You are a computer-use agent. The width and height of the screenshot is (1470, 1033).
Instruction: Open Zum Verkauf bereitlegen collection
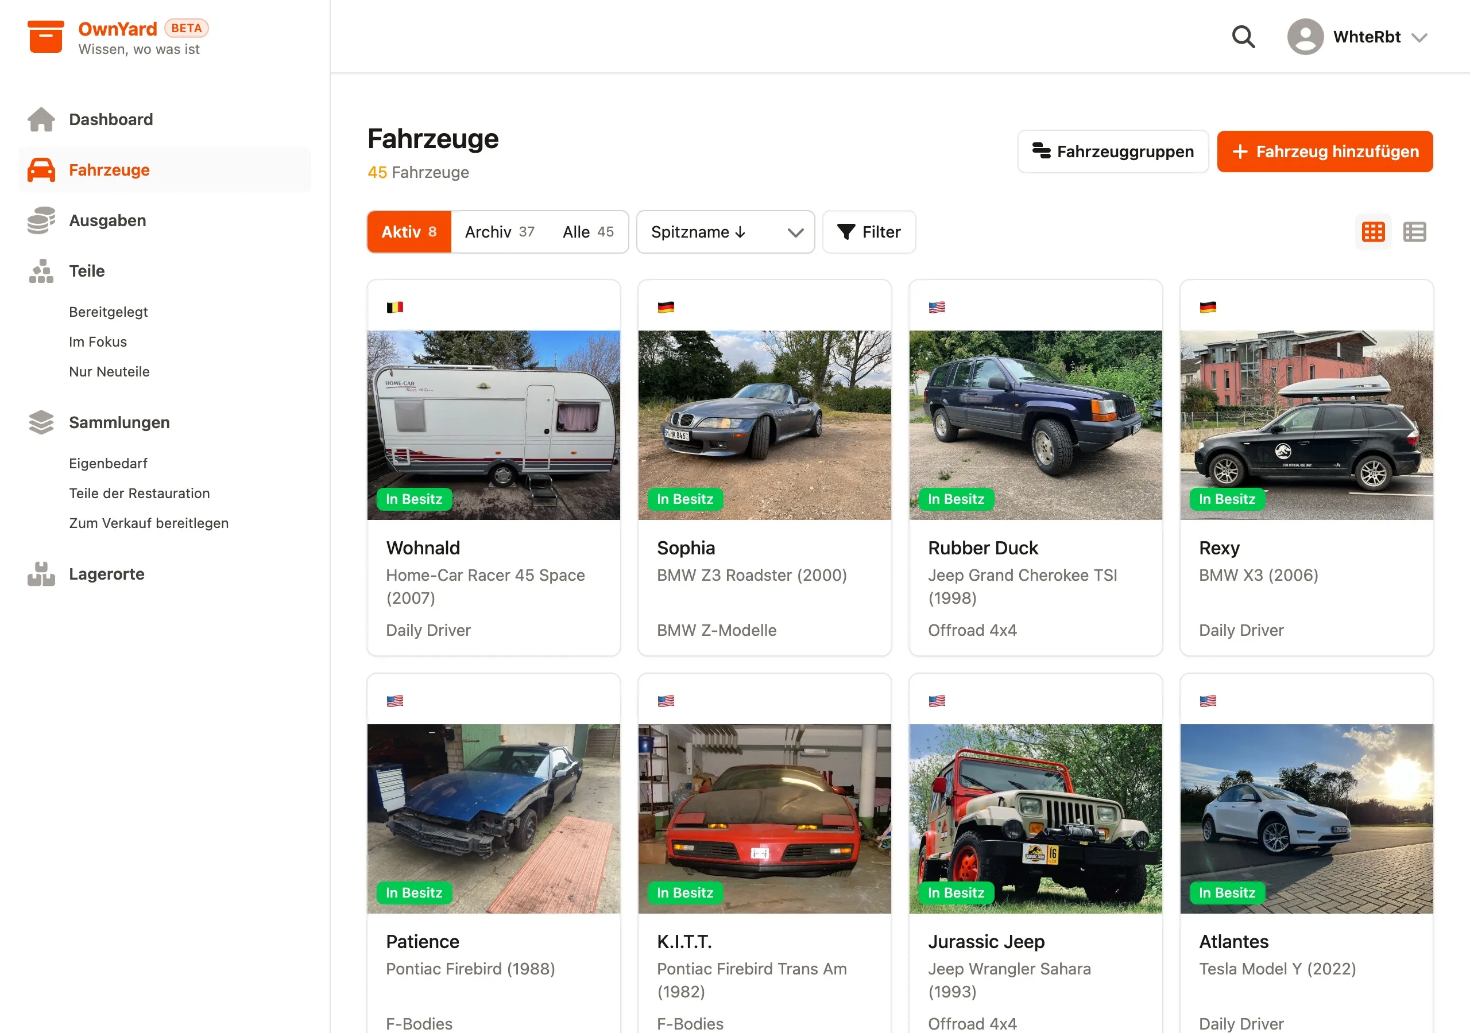click(x=149, y=523)
